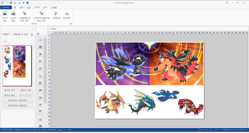The width and height of the screenshot is (249, 133).
Task: Open the 이미지 group dialog launcher
Action: tap(71, 24)
